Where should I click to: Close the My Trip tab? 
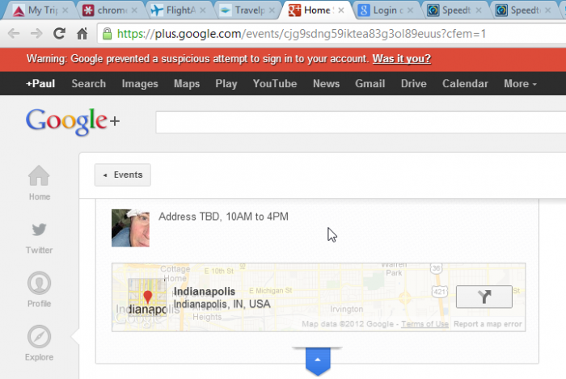click(x=65, y=11)
